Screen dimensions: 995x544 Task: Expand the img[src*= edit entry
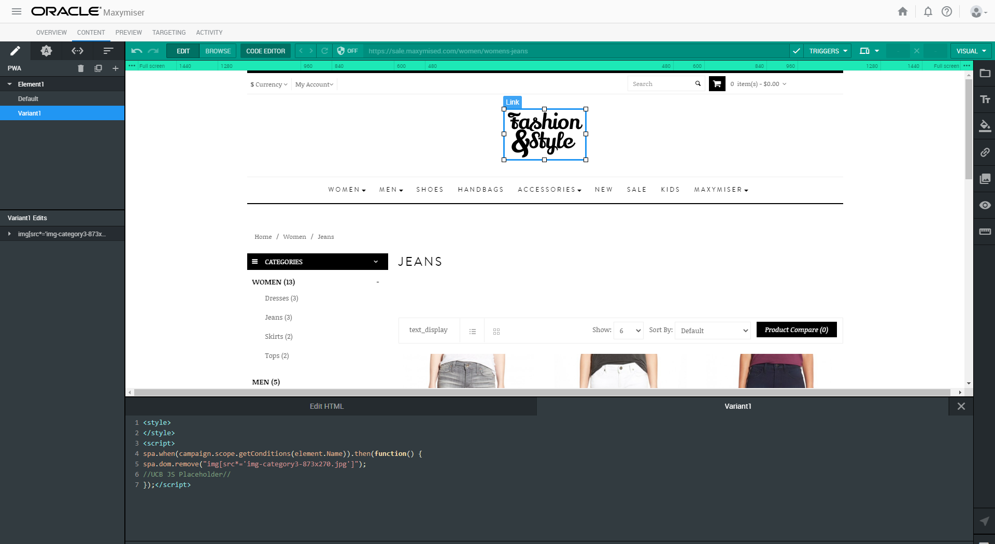[9, 234]
